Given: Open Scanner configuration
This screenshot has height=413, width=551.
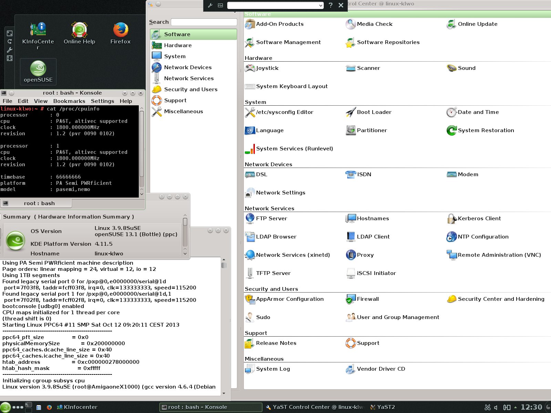Looking at the screenshot, I should [363, 68].
